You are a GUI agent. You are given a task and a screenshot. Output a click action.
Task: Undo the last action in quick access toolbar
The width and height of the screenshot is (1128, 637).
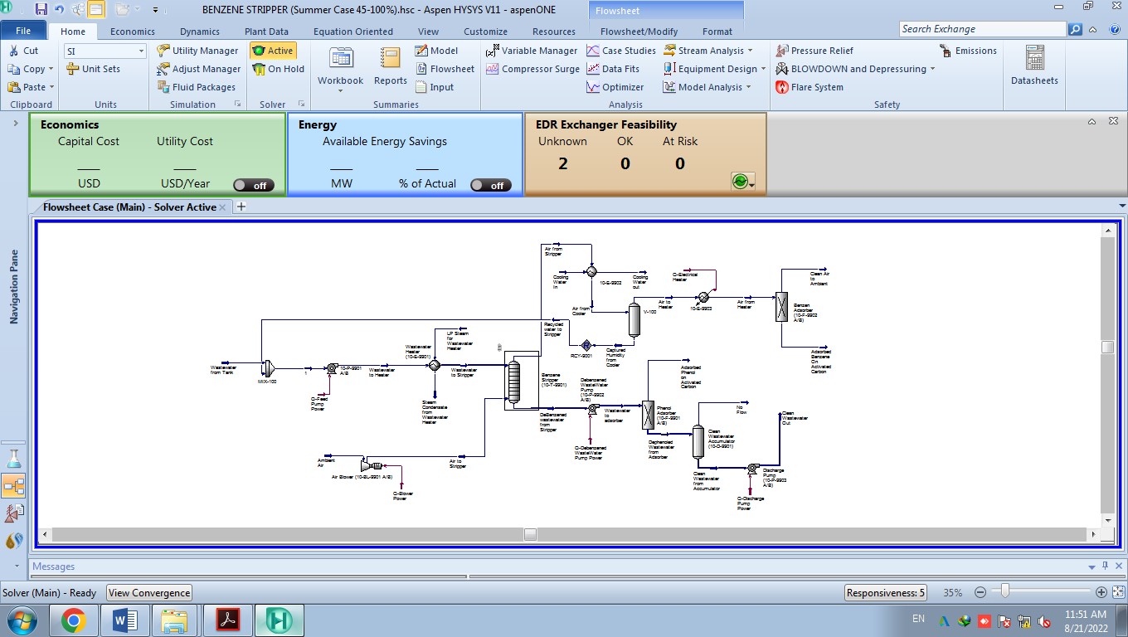[59, 10]
